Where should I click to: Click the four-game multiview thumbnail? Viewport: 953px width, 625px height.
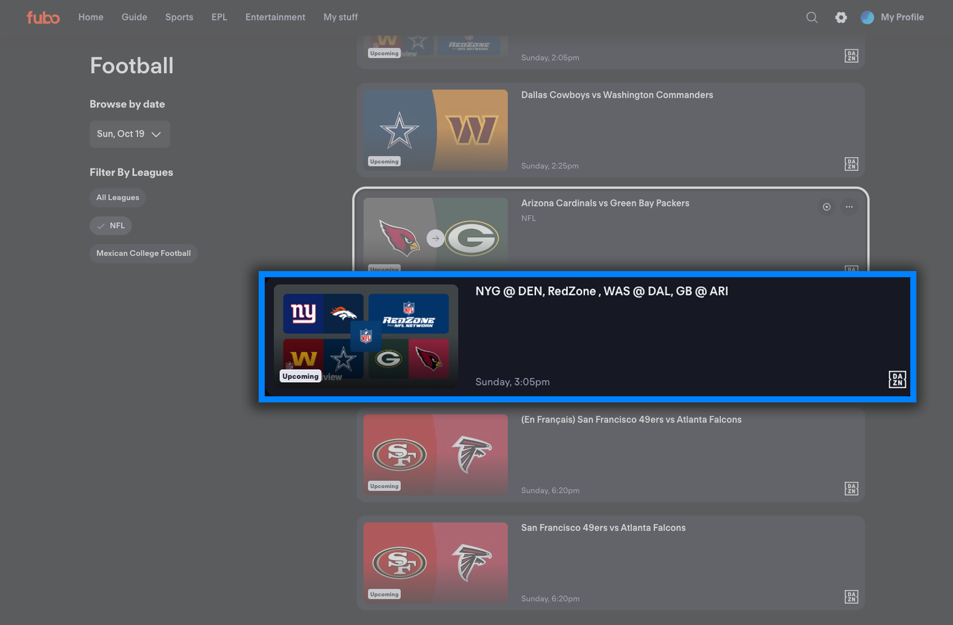[x=366, y=336]
